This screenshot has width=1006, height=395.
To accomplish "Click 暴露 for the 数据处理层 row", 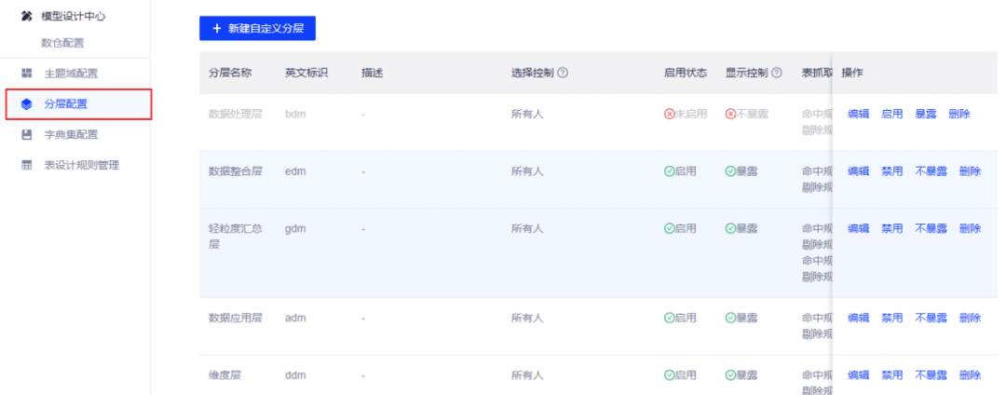I will 926,115.
